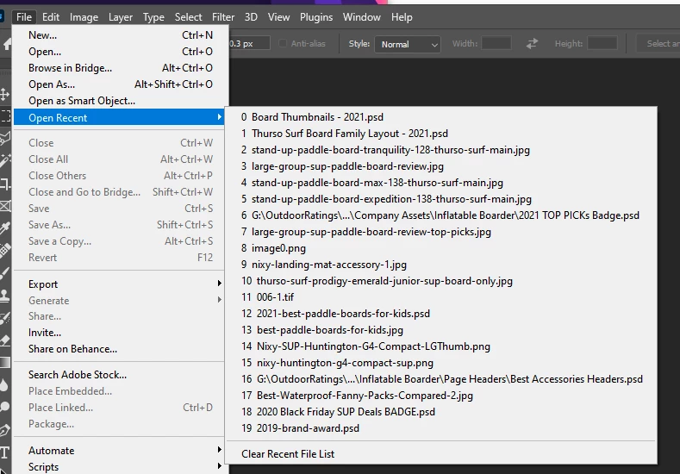This screenshot has width=680, height=474.
Task: Open recent file image0.png
Action: (x=440, y=248)
